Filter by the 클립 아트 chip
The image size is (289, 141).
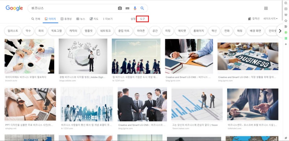124,31
